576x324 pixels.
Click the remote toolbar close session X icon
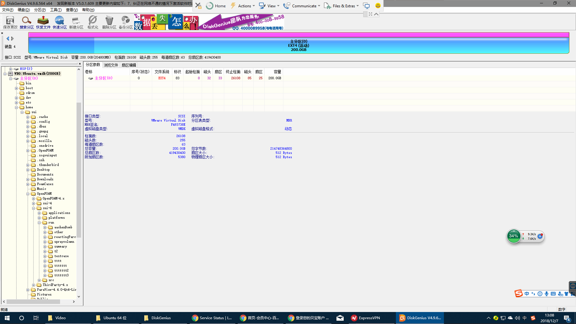point(198,6)
